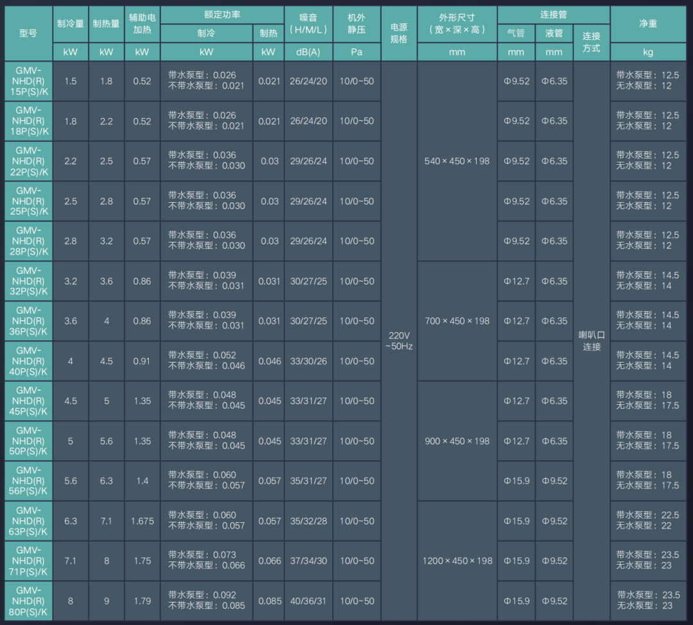Click the 1.675 auxiliary heating value
The height and width of the screenshot is (625, 693).
coord(142,521)
